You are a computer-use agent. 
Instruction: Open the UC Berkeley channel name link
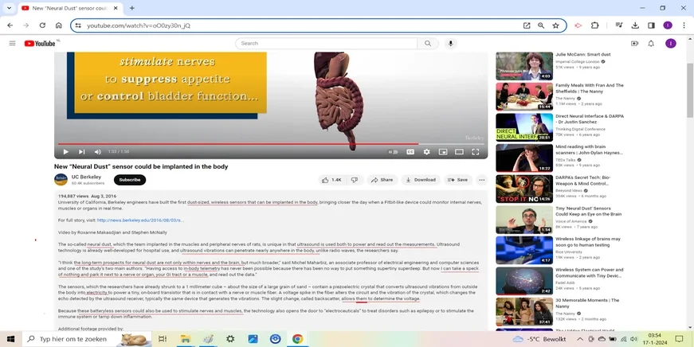(86, 177)
